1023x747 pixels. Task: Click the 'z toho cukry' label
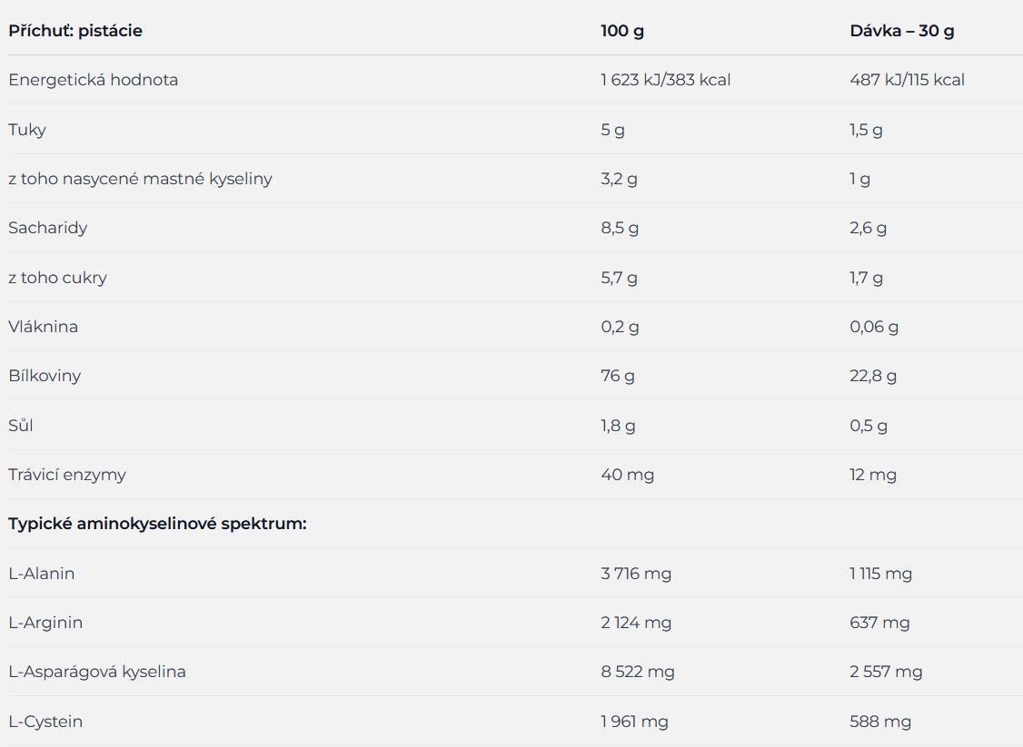[57, 278]
